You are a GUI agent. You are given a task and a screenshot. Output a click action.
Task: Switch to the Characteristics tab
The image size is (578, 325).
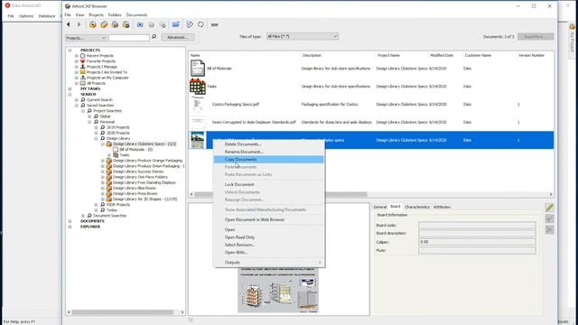point(417,207)
